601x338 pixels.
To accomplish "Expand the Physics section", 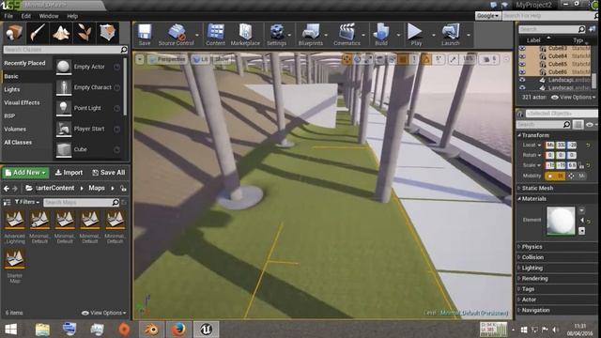I will pos(532,247).
